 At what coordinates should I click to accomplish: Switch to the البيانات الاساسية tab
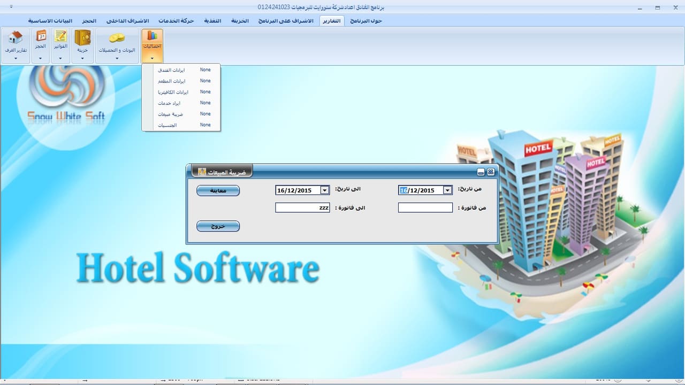click(x=50, y=20)
